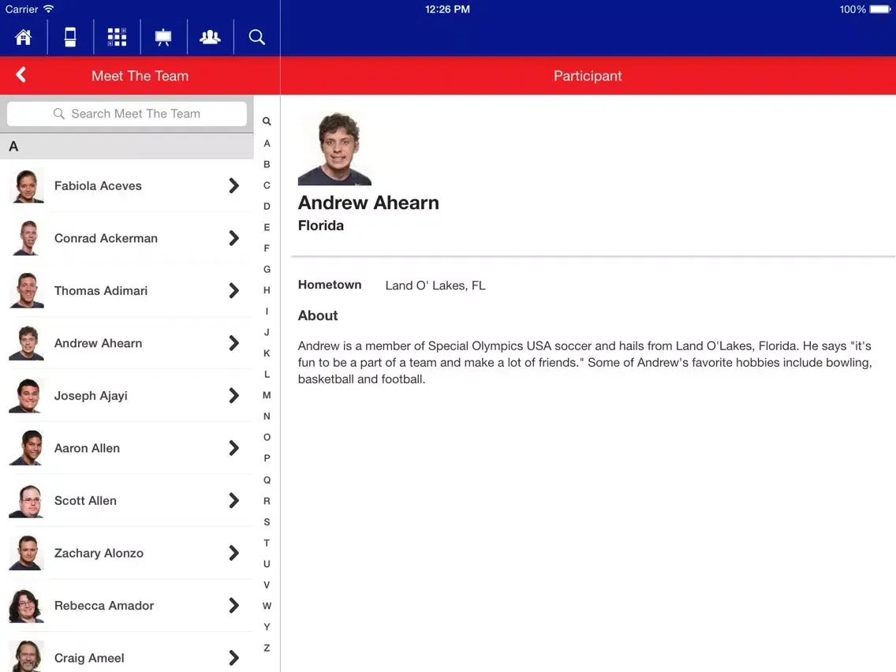The height and width of the screenshot is (672, 896).
Task: Choose the name 'Rebecca Amador'
Action: pos(104,606)
